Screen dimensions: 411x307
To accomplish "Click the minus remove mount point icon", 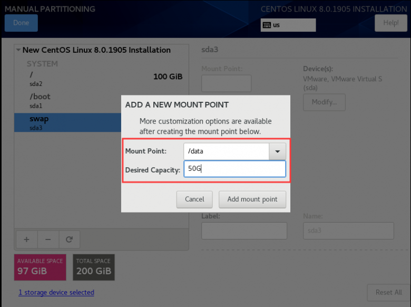I will coord(48,239).
